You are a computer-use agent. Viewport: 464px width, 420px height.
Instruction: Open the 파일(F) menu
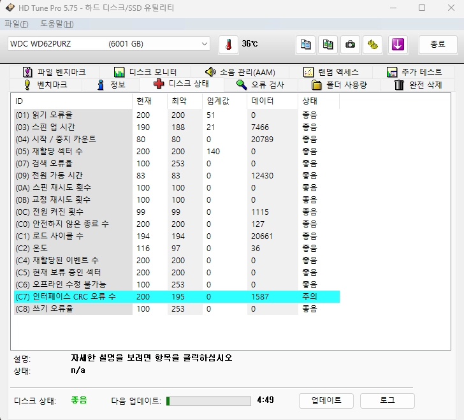(x=17, y=24)
